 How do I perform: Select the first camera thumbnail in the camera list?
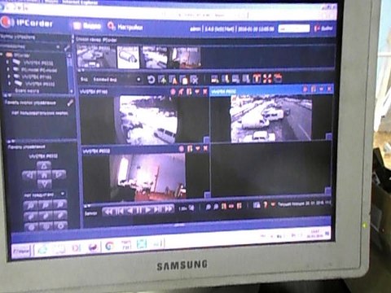tap(95, 56)
